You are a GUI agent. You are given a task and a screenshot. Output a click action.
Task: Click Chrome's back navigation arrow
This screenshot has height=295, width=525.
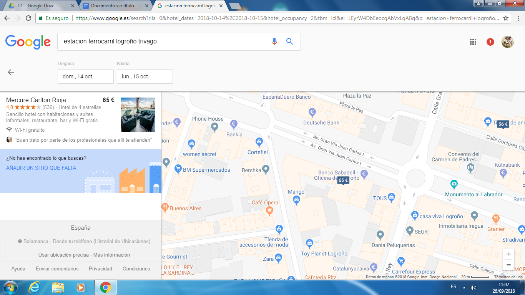click(7, 18)
